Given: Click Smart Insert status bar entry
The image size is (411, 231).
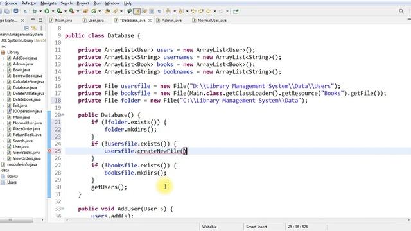Looking at the screenshot, I should tap(256, 227).
